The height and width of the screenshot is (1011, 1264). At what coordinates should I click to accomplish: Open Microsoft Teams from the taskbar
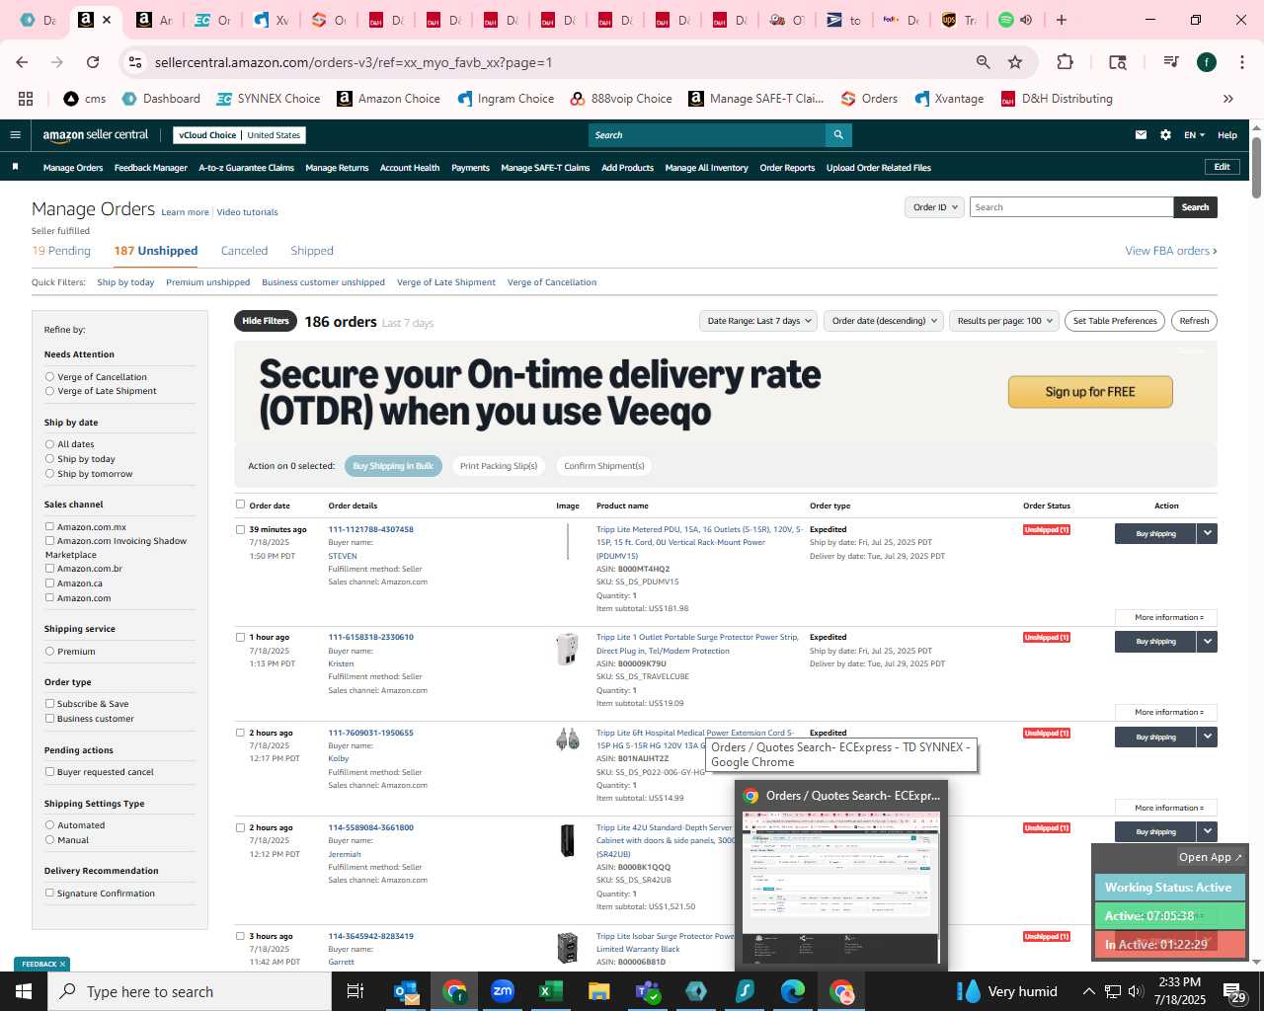pyautogui.click(x=648, y=991)
